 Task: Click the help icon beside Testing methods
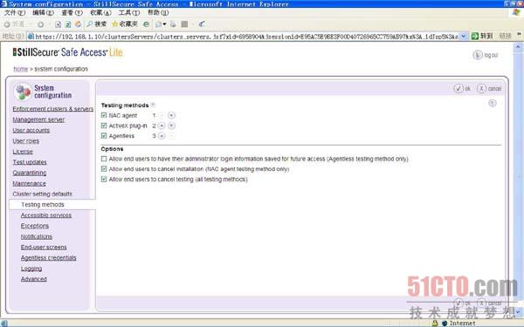(x=153, y=105)
